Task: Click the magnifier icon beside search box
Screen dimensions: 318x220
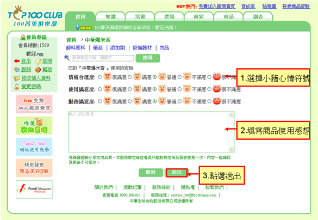Action: [x=67, y=58]
